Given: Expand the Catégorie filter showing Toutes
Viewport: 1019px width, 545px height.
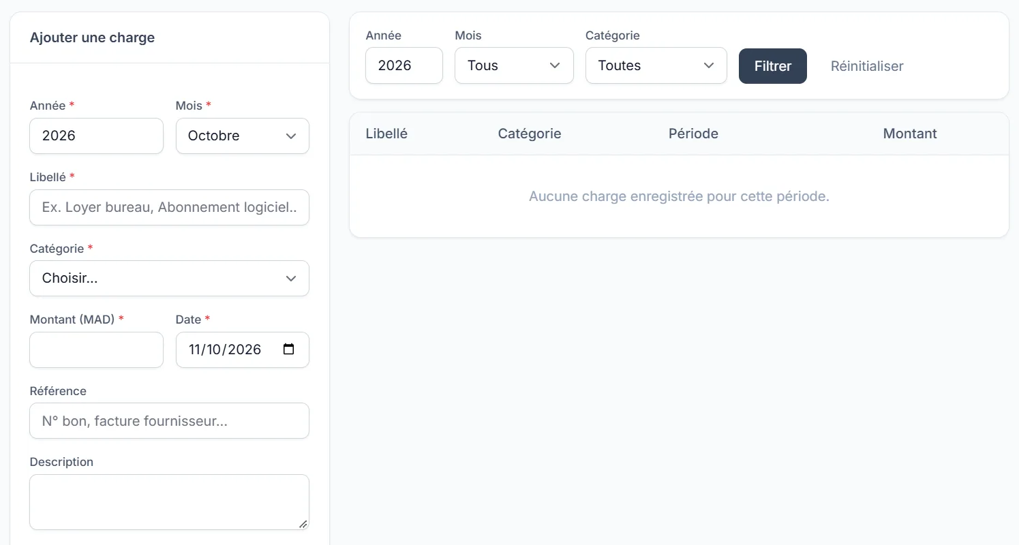Looking at the screenshot, I should click(656, 65).
